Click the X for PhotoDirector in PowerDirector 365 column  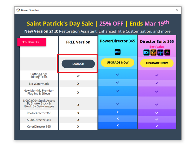point(117,112)
